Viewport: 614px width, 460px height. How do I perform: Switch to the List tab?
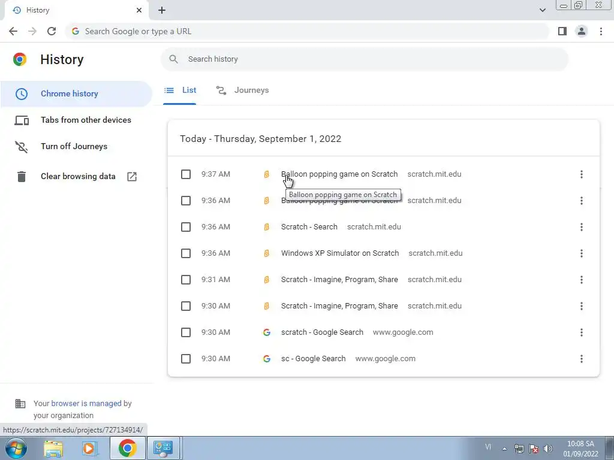[180, 90]
